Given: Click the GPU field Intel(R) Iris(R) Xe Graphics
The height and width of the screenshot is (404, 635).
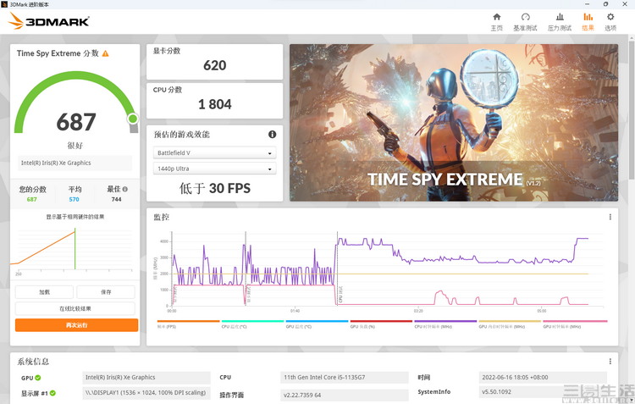Looking at the screenshot, I should 146,377.
